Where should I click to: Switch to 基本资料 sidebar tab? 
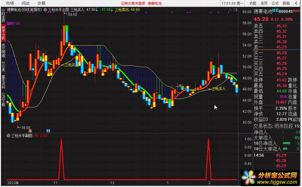(3, 82)
